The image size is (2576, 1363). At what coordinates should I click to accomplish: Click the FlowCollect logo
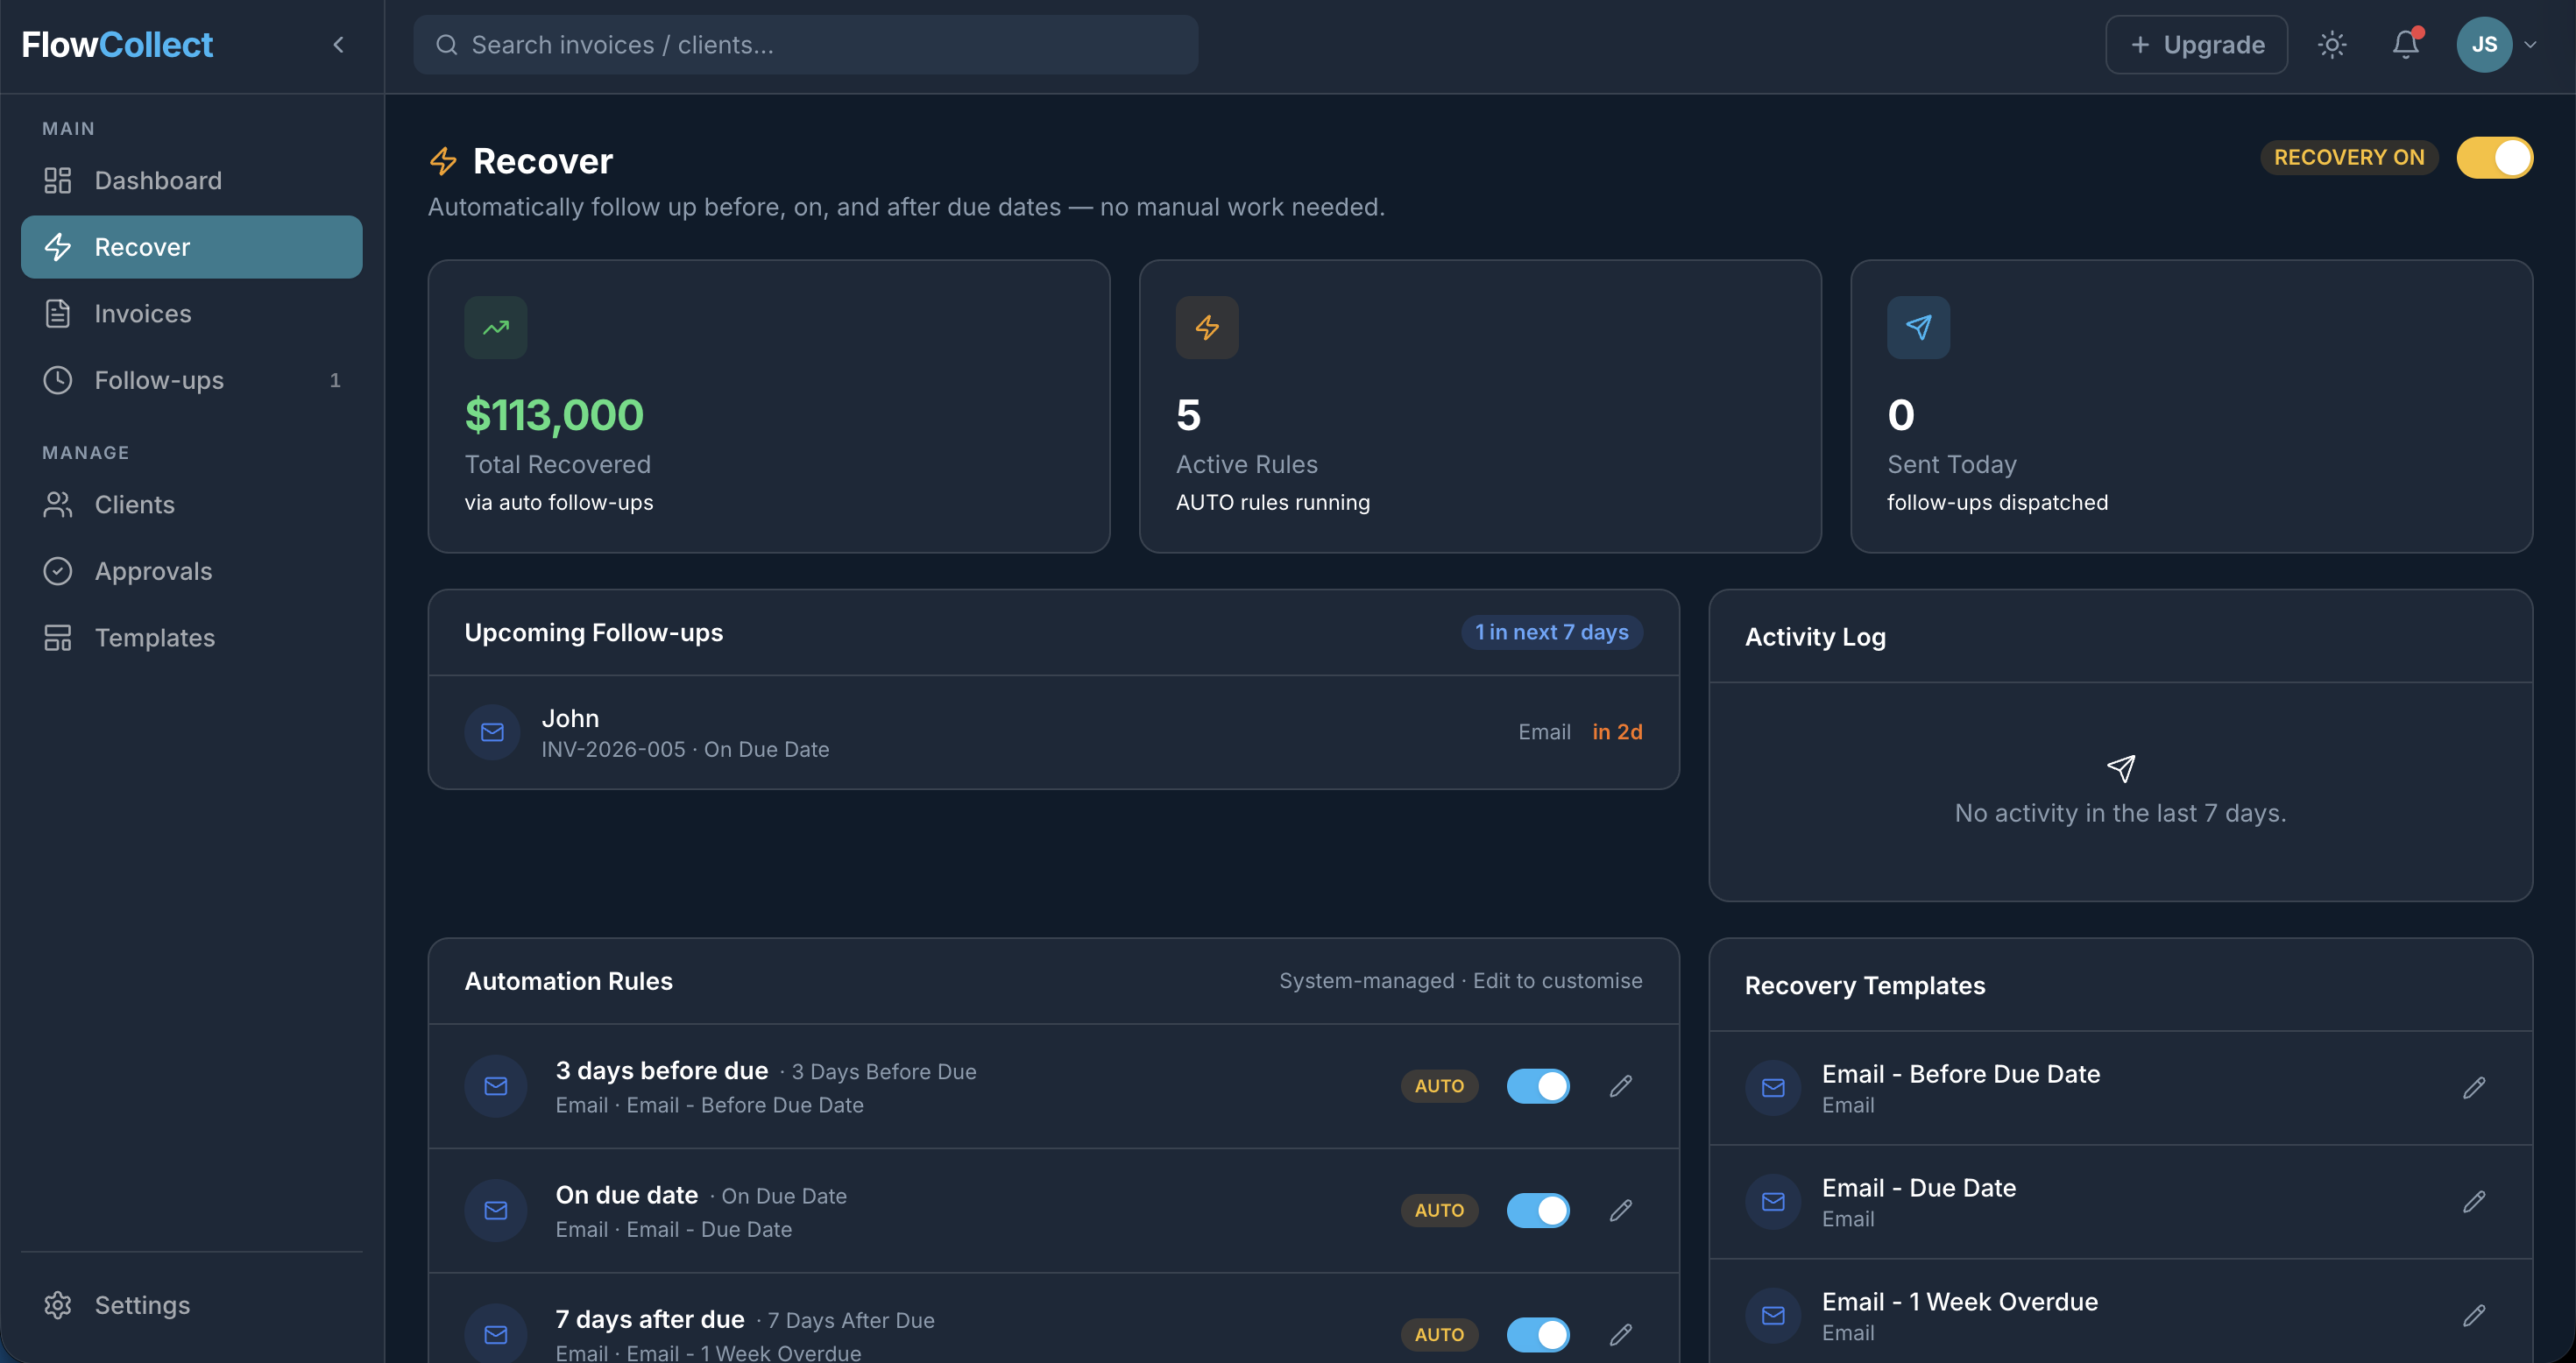[117, 45]
